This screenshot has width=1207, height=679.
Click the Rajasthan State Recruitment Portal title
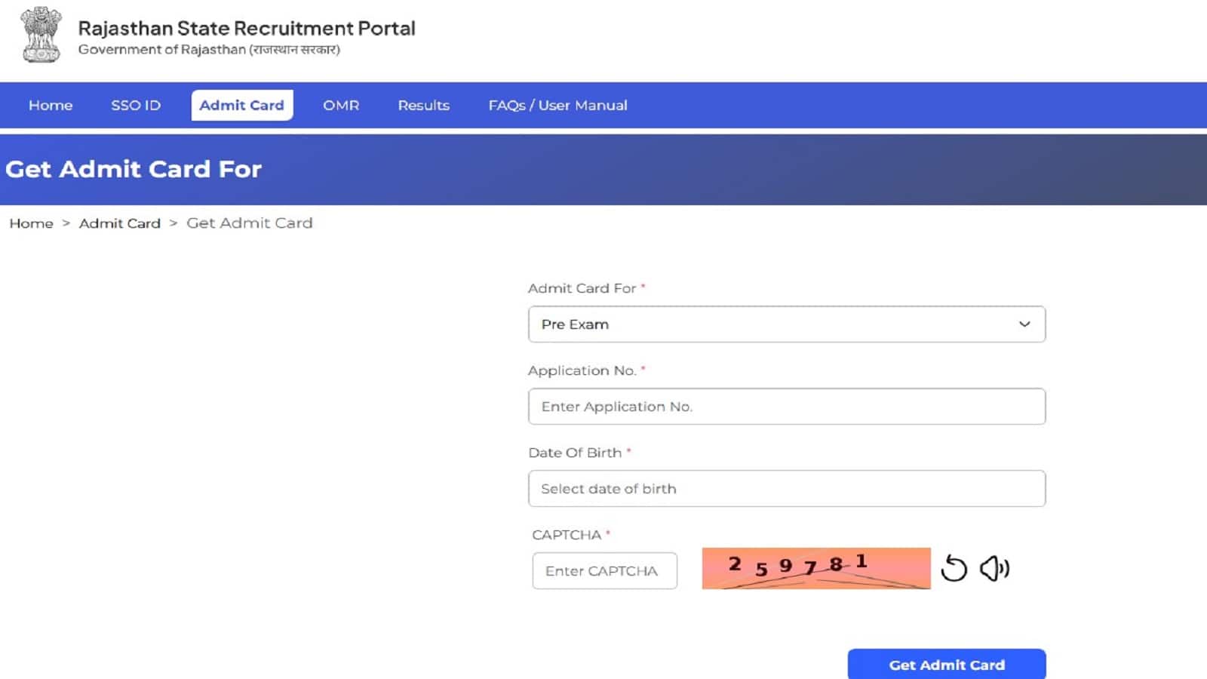click(x=247, y=29)
